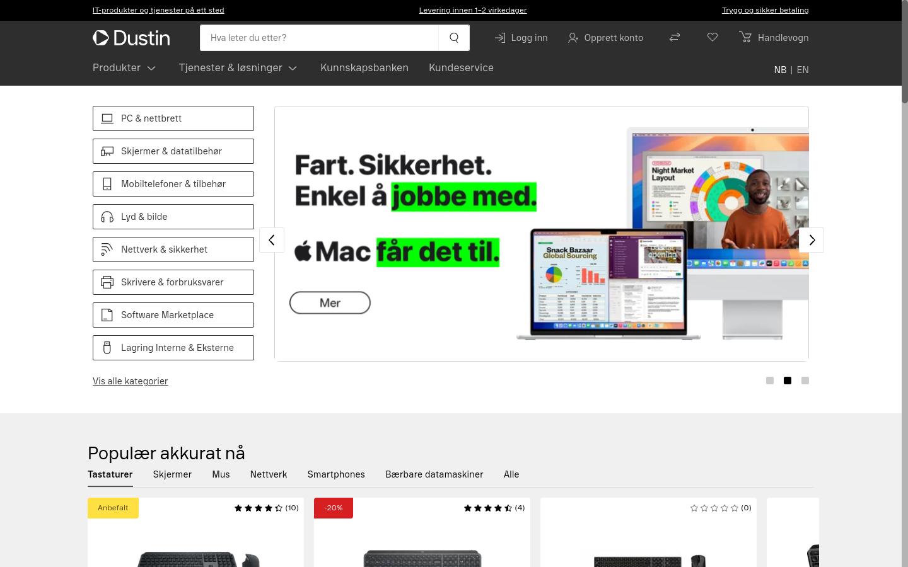Select the Mus tab

[221, 474]
